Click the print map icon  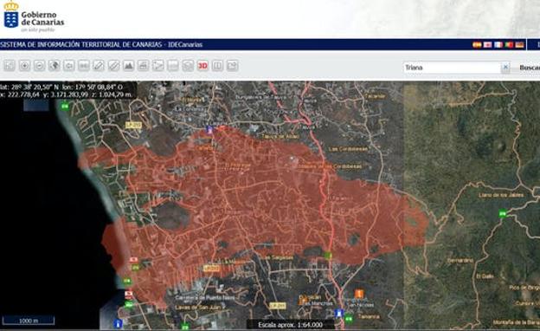(x=143, y=66)
